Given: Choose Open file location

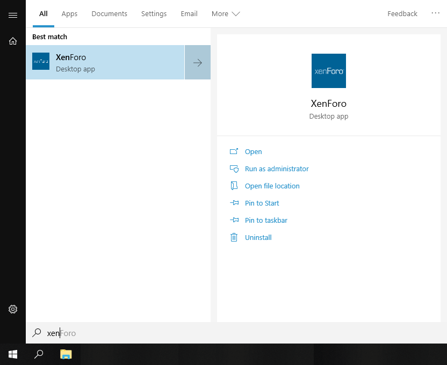Looking at the screenshot, I should 272,186.
